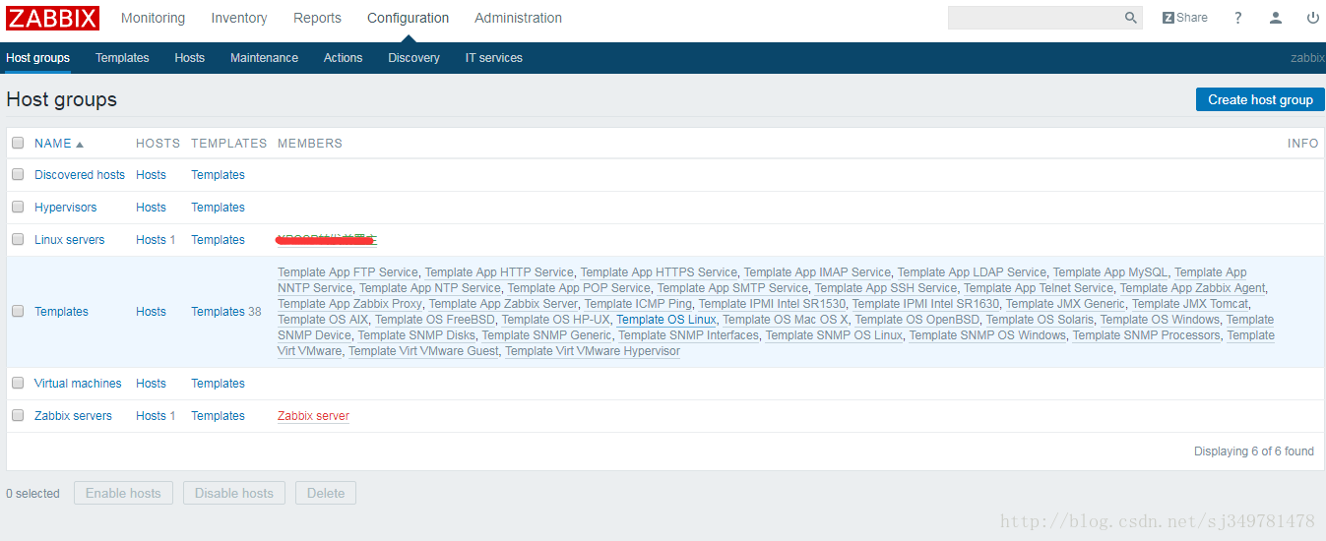Open the Templates group name link
The image size is (1326, 541).
61,312
